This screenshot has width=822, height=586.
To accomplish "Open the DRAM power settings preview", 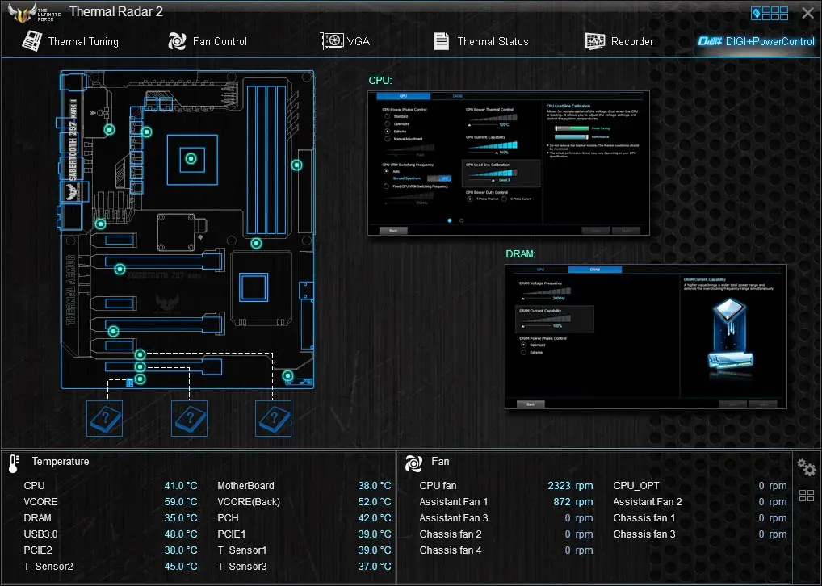I will (646, 337).
